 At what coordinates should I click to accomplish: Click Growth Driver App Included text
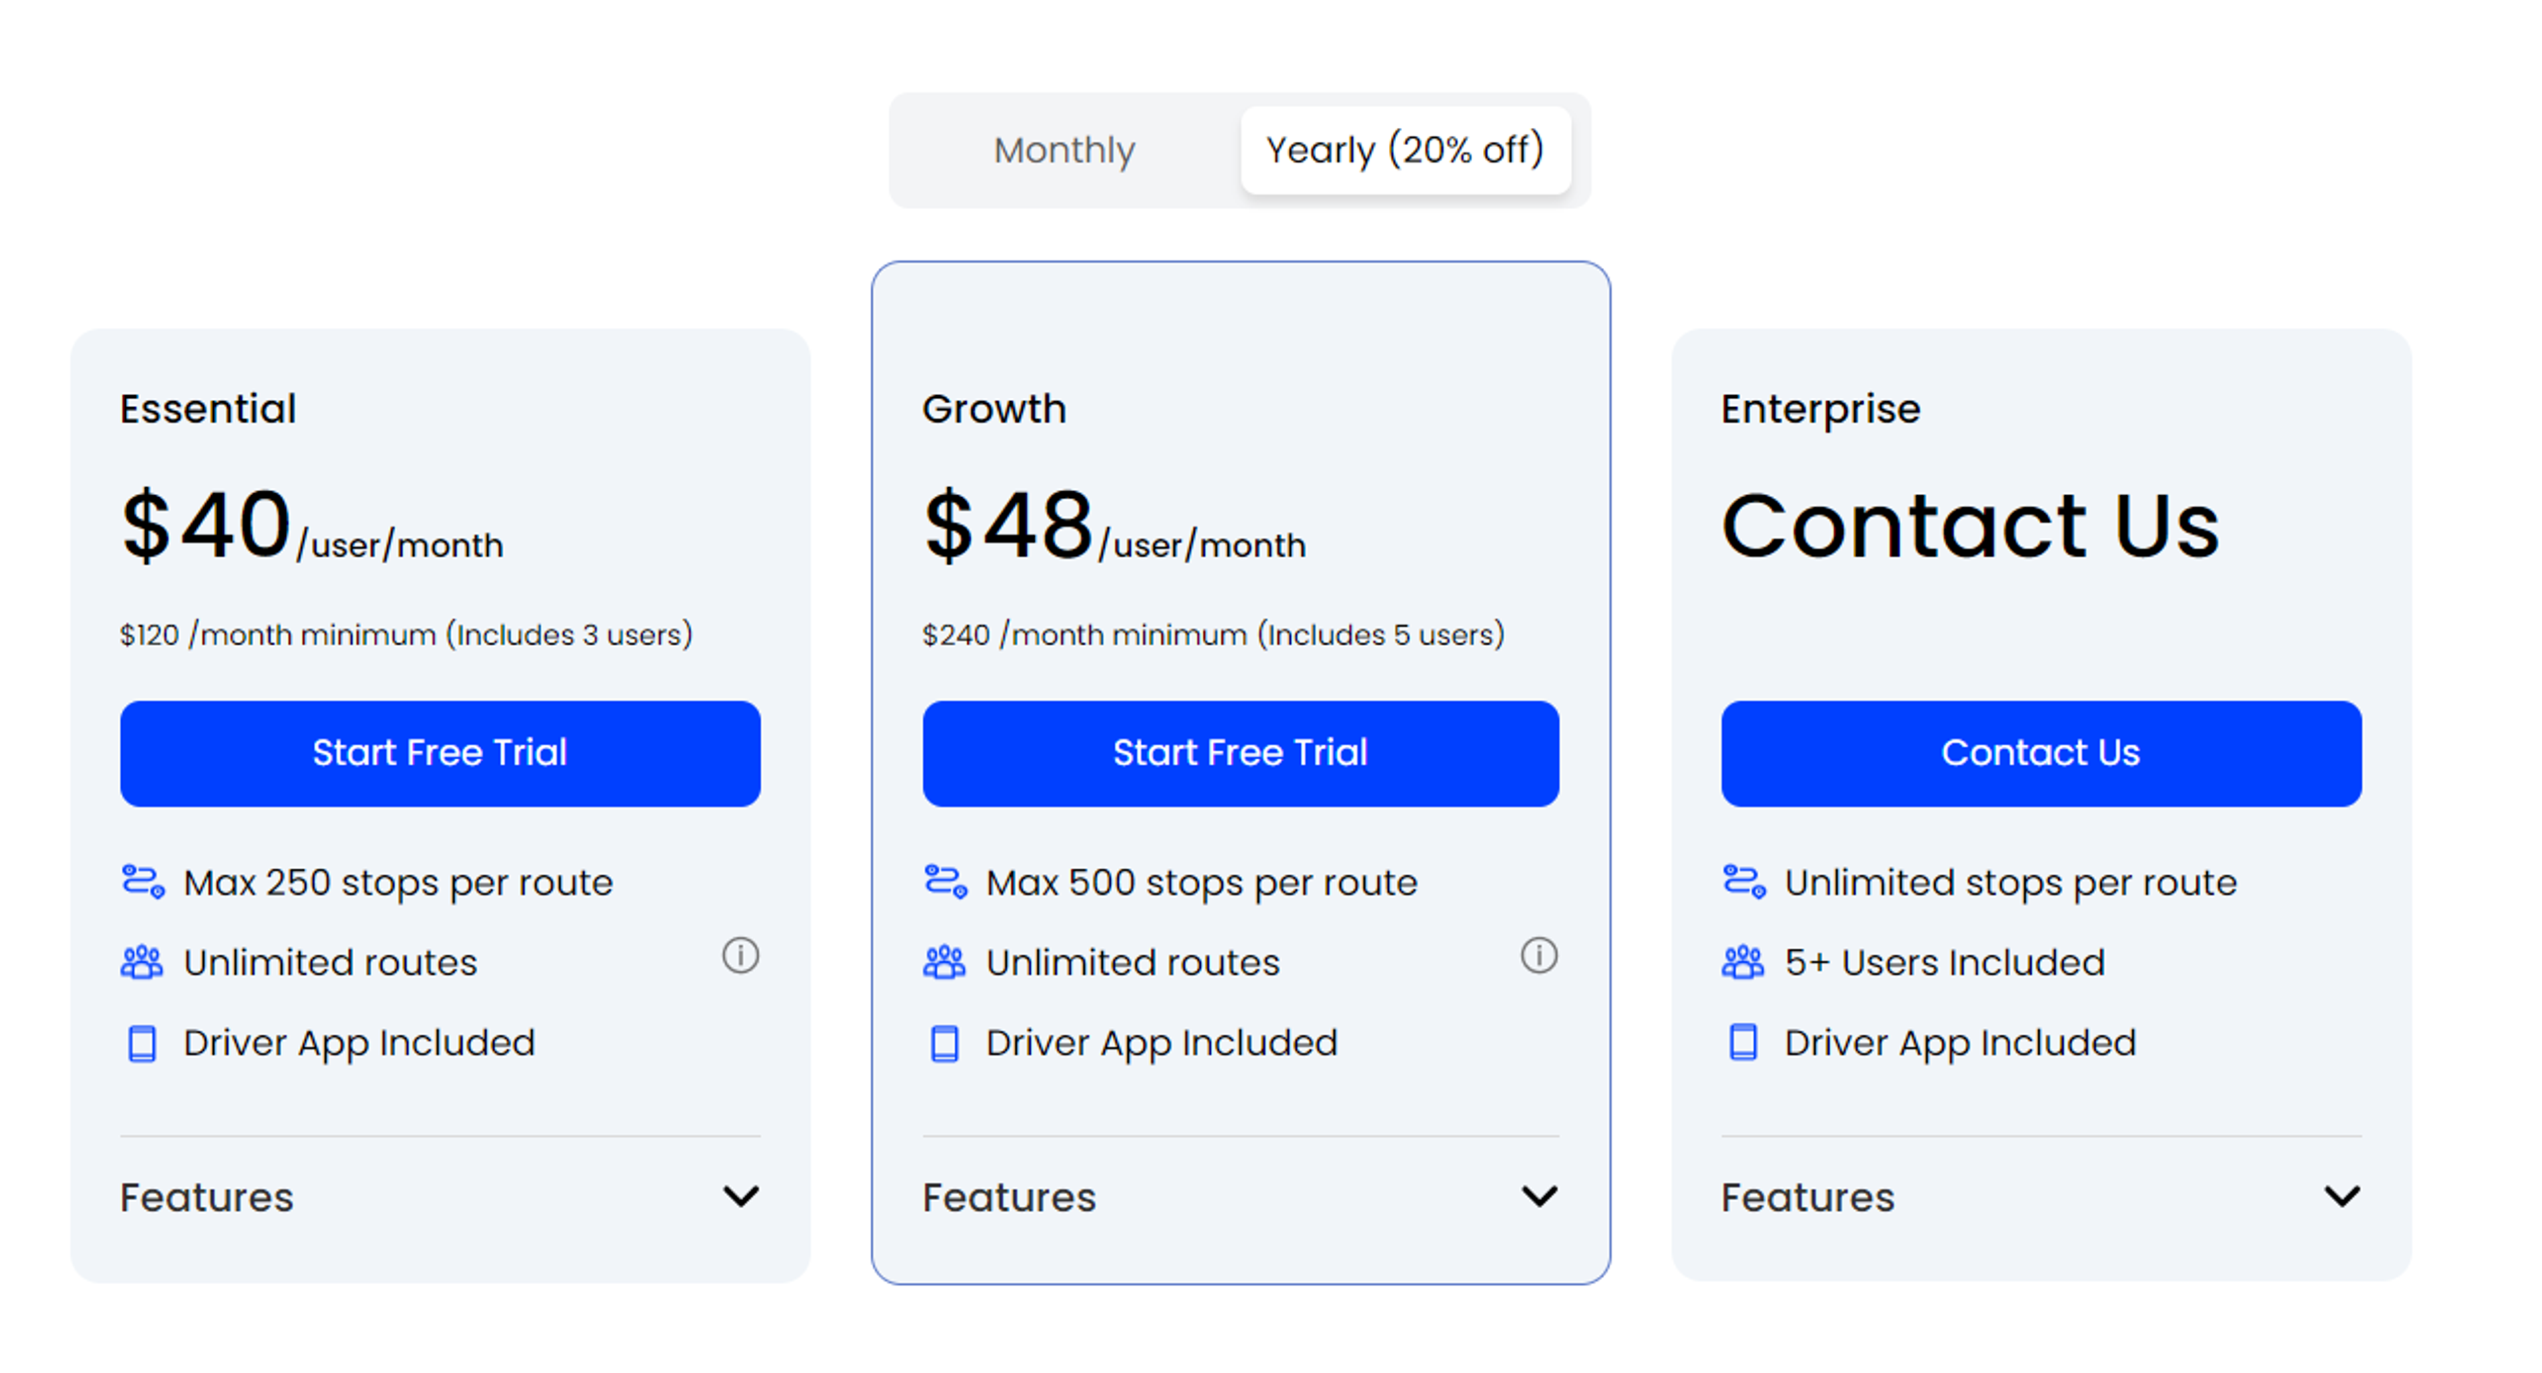click(x=1162, y=1043)
